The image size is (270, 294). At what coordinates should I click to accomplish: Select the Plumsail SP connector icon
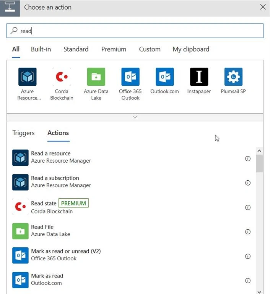tap(233, 77)
